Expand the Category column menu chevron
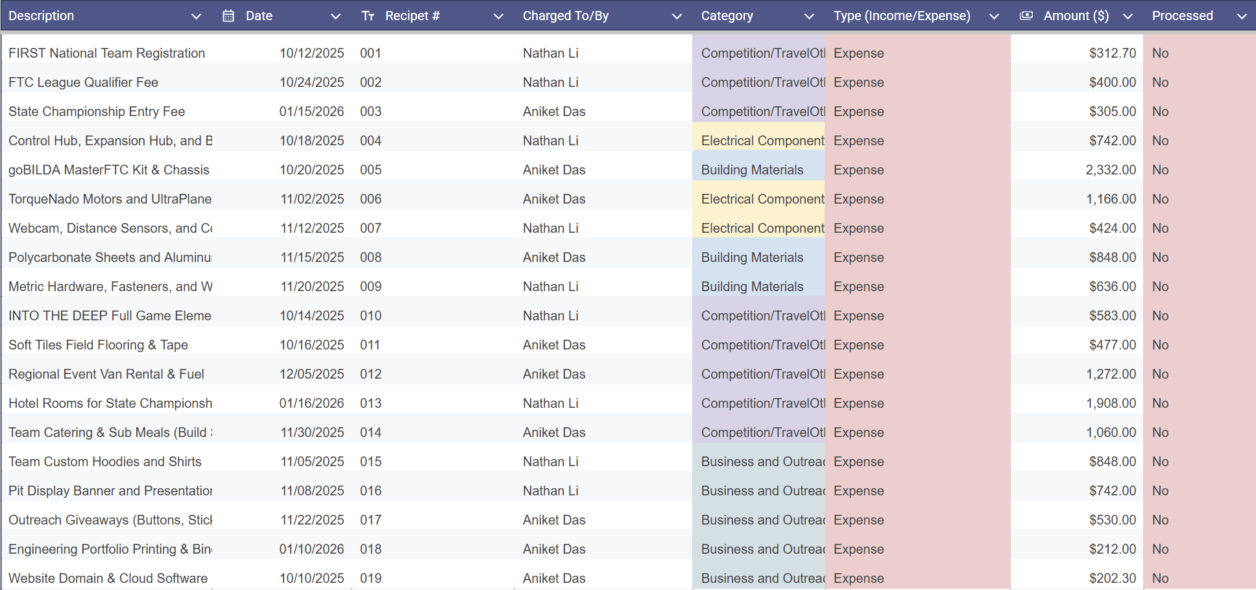Viewport: 1256px width, 590px height. coord(809,16)
